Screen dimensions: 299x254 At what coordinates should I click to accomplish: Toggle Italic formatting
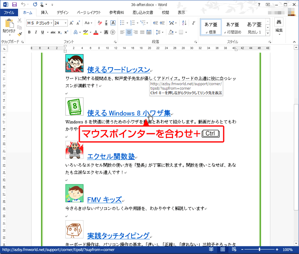(x=36, y=32)
